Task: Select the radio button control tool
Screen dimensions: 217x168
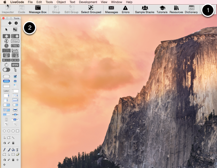Action: [15, 81]
